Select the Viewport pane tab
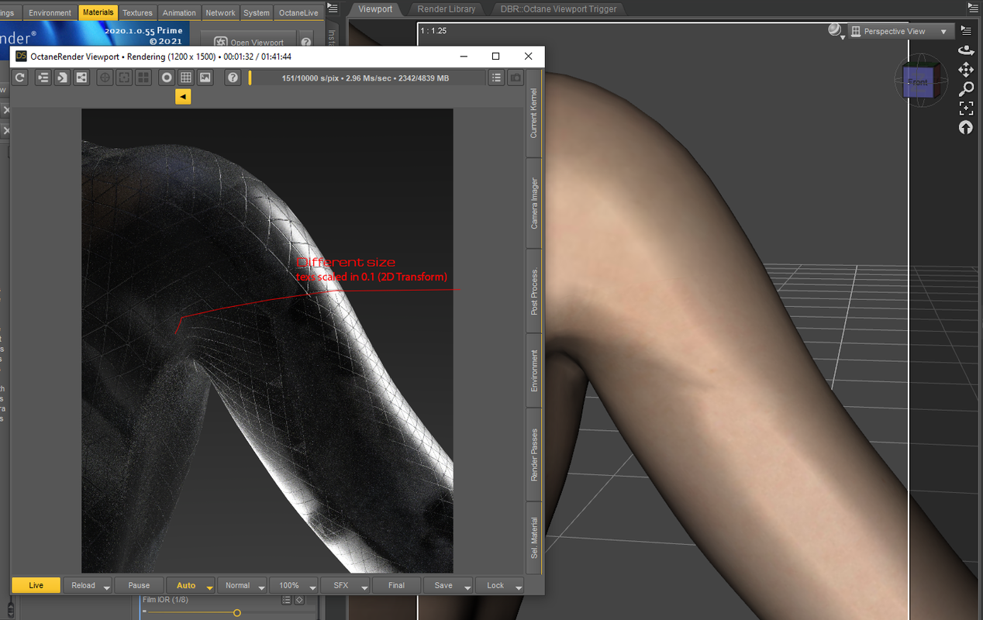Screen dimensions: 983x620 click(376, 9)
